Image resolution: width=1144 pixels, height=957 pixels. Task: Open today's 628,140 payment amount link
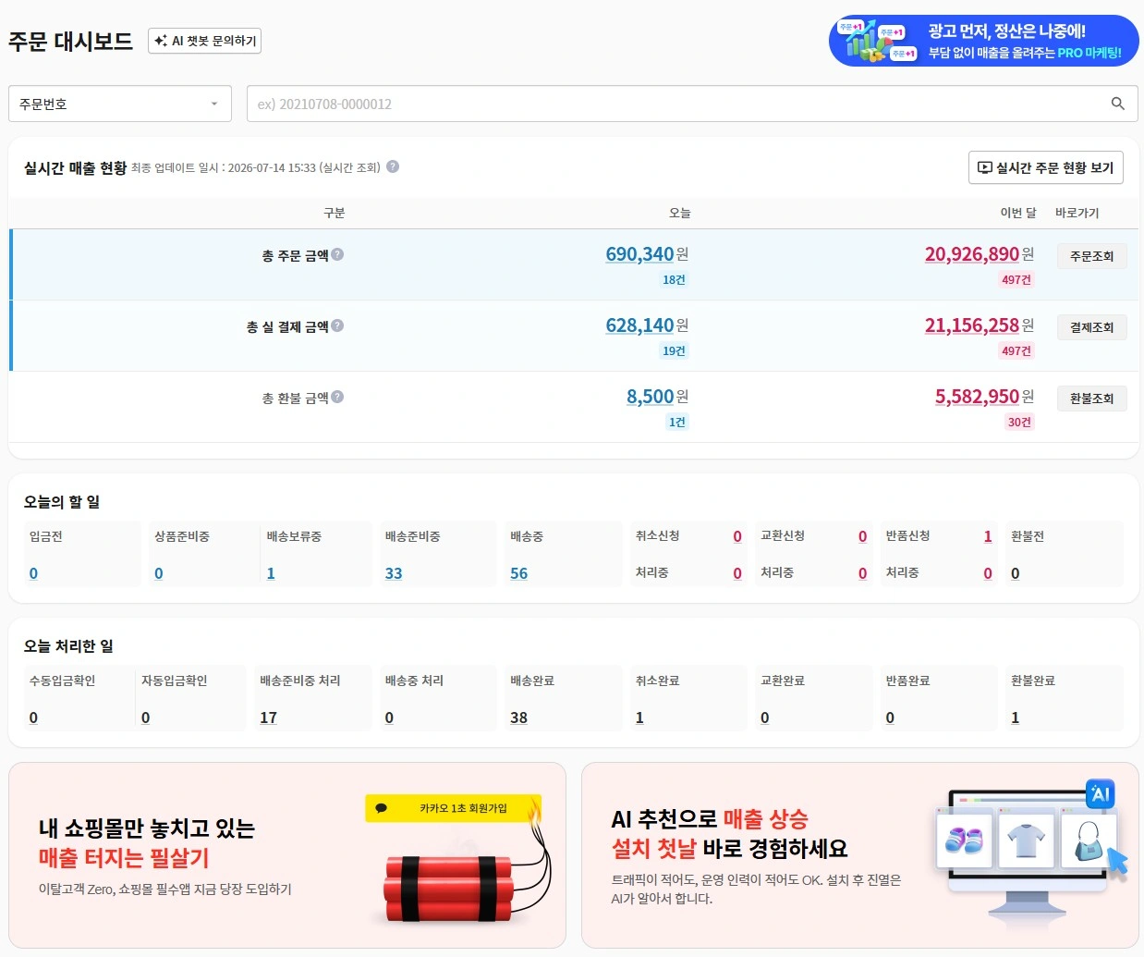[639, 325]
